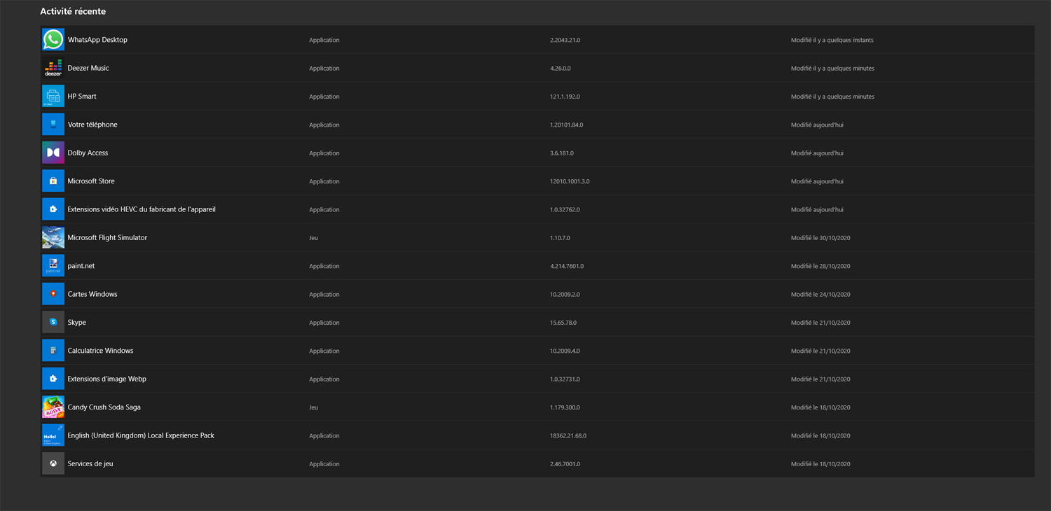Select the paint.net name
Image resolution: width=1051 pixels, height=511 pixels.
click(81, 266)
